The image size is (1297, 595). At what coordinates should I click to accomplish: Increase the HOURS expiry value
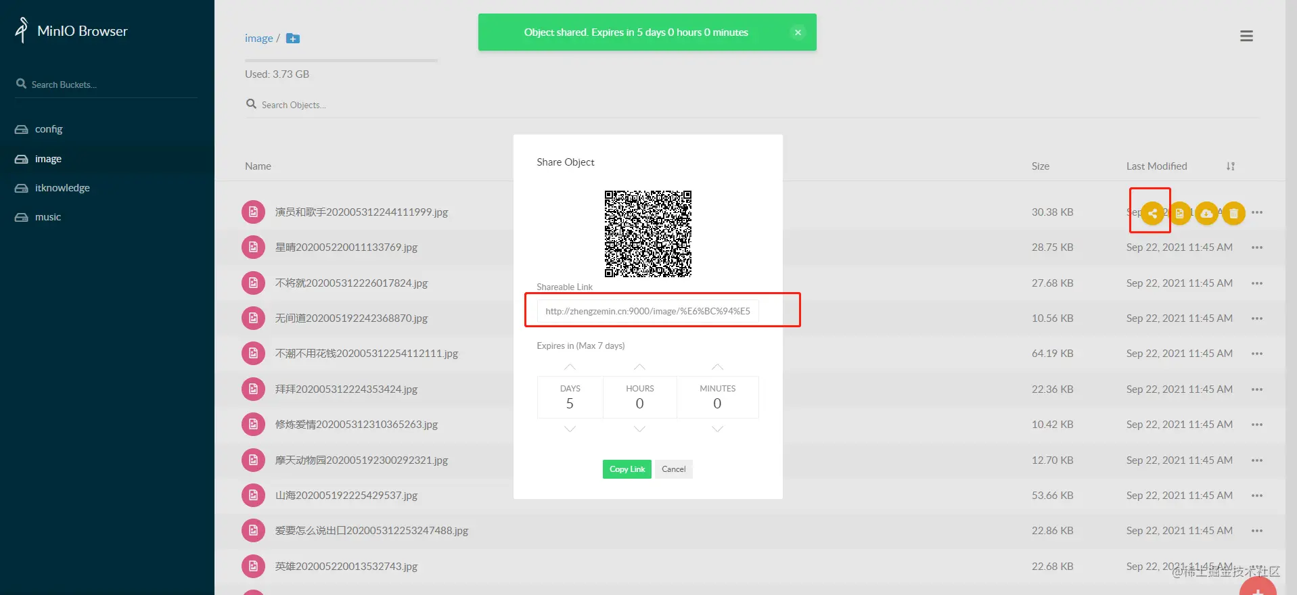[639, 367]
